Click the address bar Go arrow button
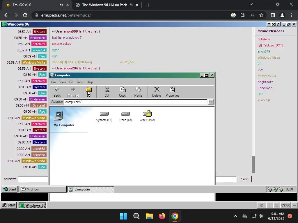Viewport: 298px width, 223px height. pyautogui.click(x=211, y=102)
